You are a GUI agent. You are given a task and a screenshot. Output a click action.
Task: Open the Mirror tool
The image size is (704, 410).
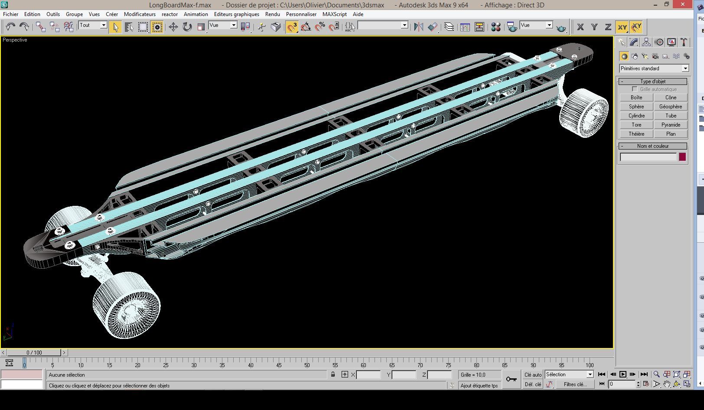click(x=419, y=26)
